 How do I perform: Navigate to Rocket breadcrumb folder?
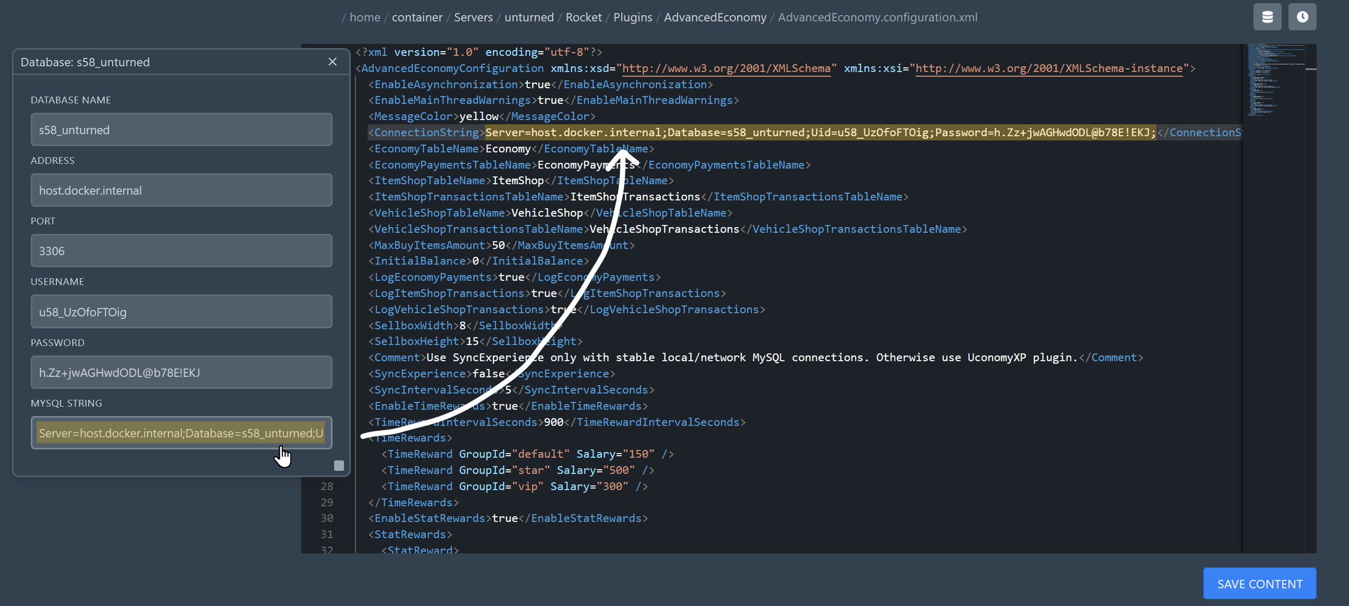583,17
